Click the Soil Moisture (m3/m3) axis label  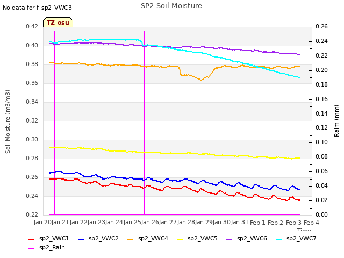coord(8,121)
